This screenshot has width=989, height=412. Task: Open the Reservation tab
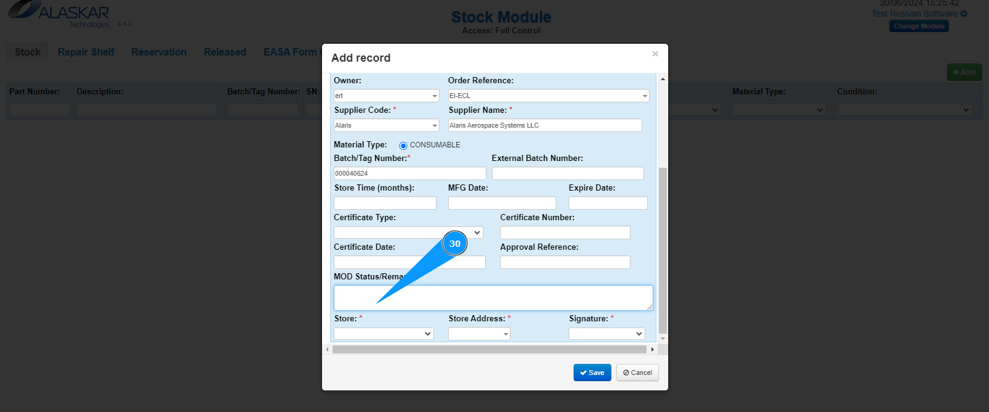point(159,52)
